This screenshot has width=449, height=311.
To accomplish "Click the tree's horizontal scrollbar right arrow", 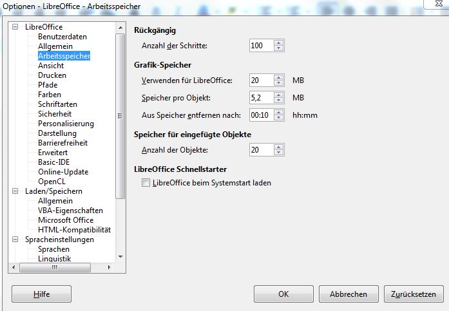I will click(x=109, y=267).
